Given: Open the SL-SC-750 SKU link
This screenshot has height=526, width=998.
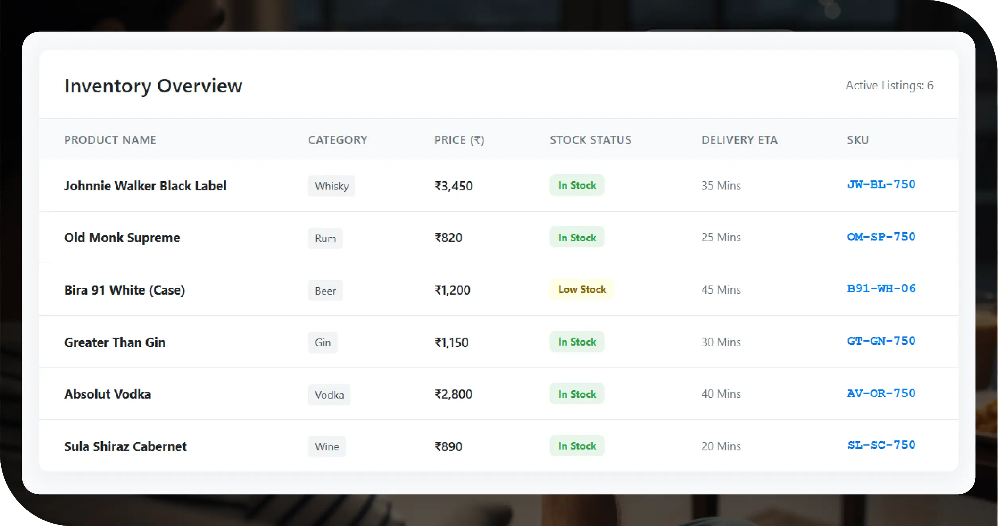Looking at the screenshot, I should point(881,445).
